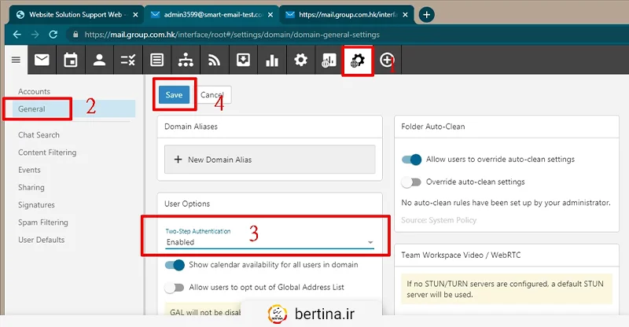Open the Domain Settings globe-gear icon
The image size is (629, 327).
(x=359, y=60)
